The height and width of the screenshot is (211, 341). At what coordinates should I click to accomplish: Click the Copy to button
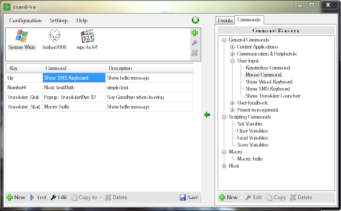(x=84, y=197)
